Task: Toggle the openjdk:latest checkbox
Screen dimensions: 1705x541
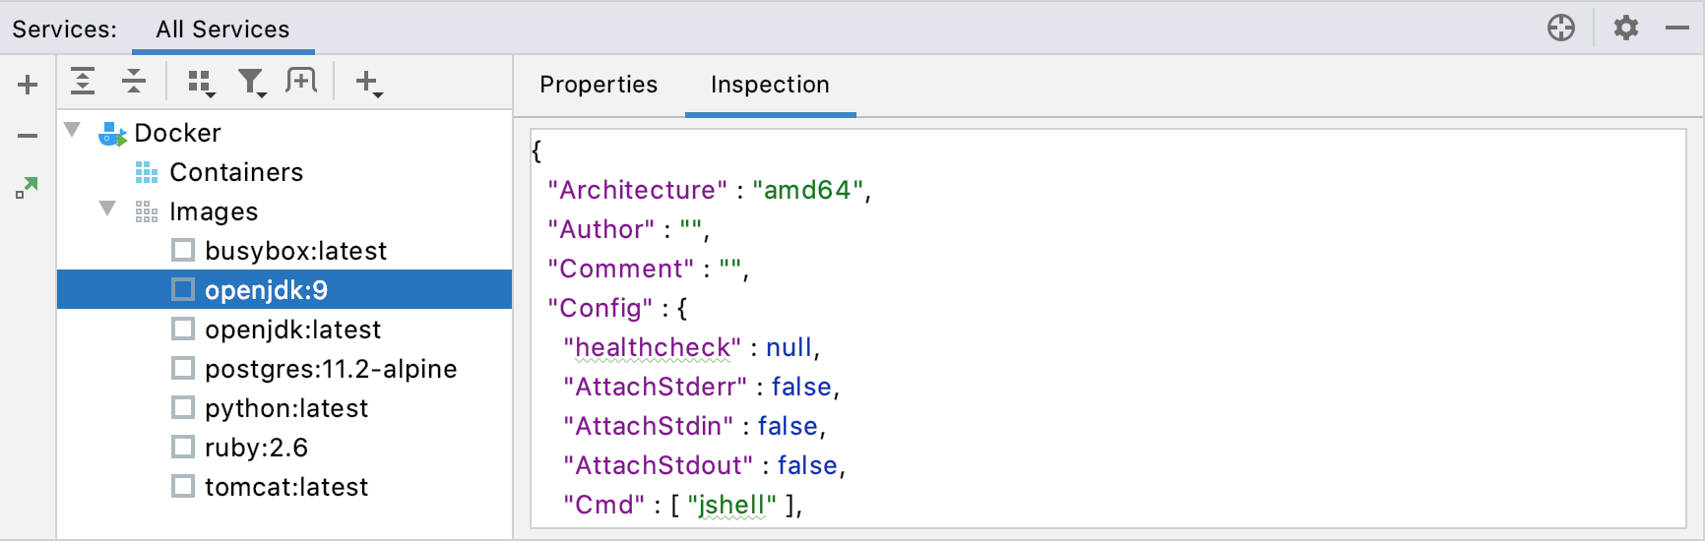Action: tap(183, 329)
